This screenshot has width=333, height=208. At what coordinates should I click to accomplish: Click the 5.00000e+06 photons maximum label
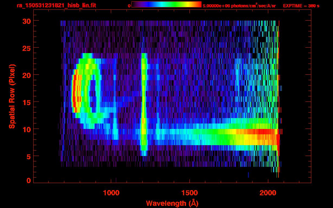(x=239, y=6)
